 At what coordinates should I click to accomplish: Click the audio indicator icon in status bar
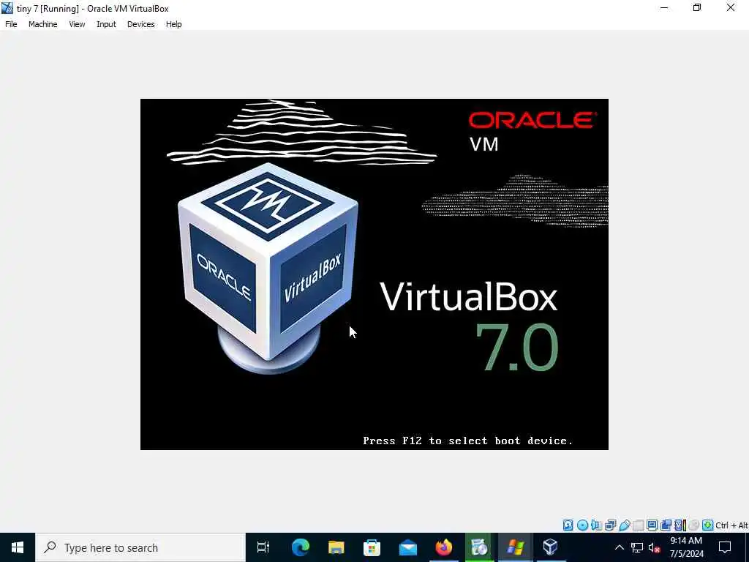[x=596, y=525]
